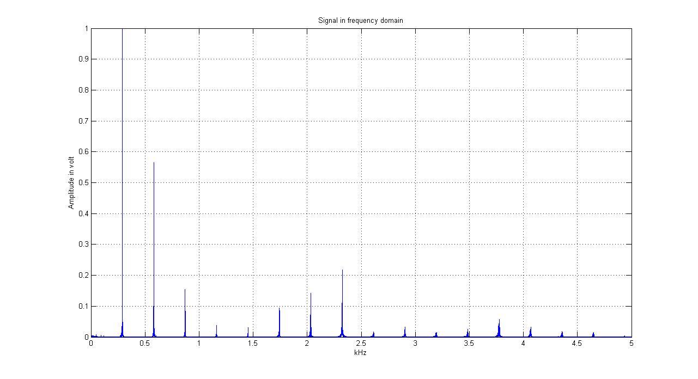Click the peak tip near 2.3 kHz

pos(342,271)
